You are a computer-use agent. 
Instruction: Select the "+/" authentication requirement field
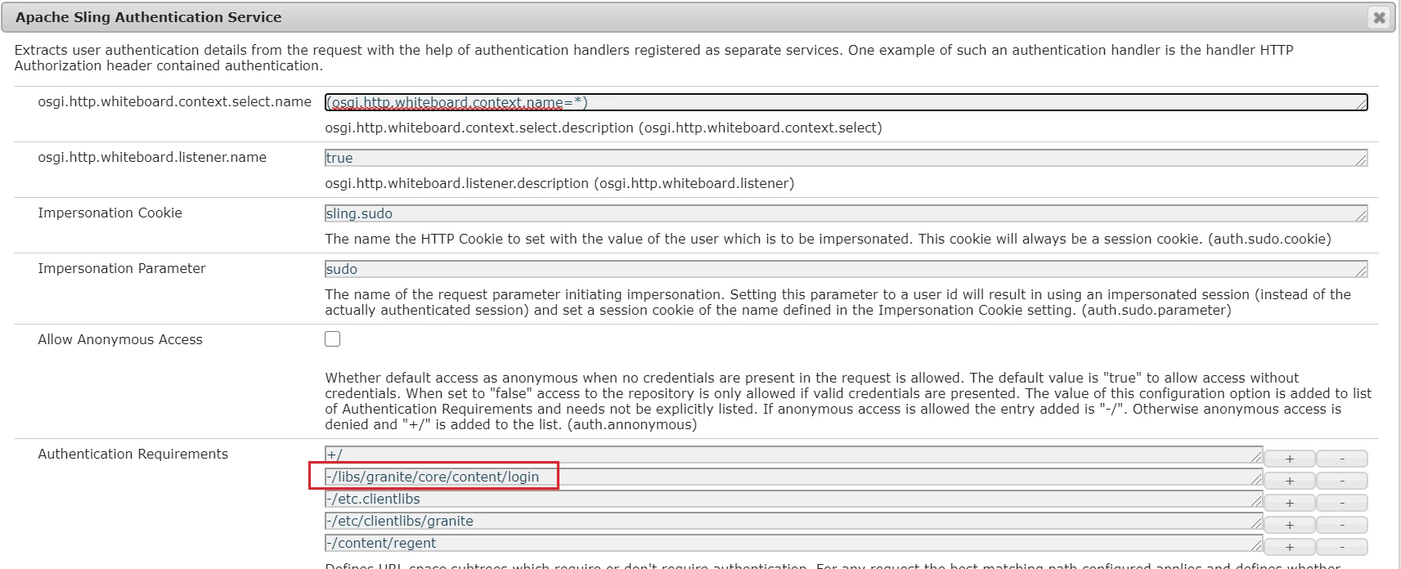tap(793, 455)
